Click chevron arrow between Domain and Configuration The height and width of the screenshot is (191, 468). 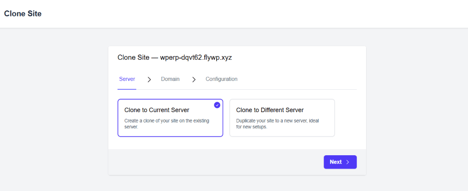tap(194, 79)
